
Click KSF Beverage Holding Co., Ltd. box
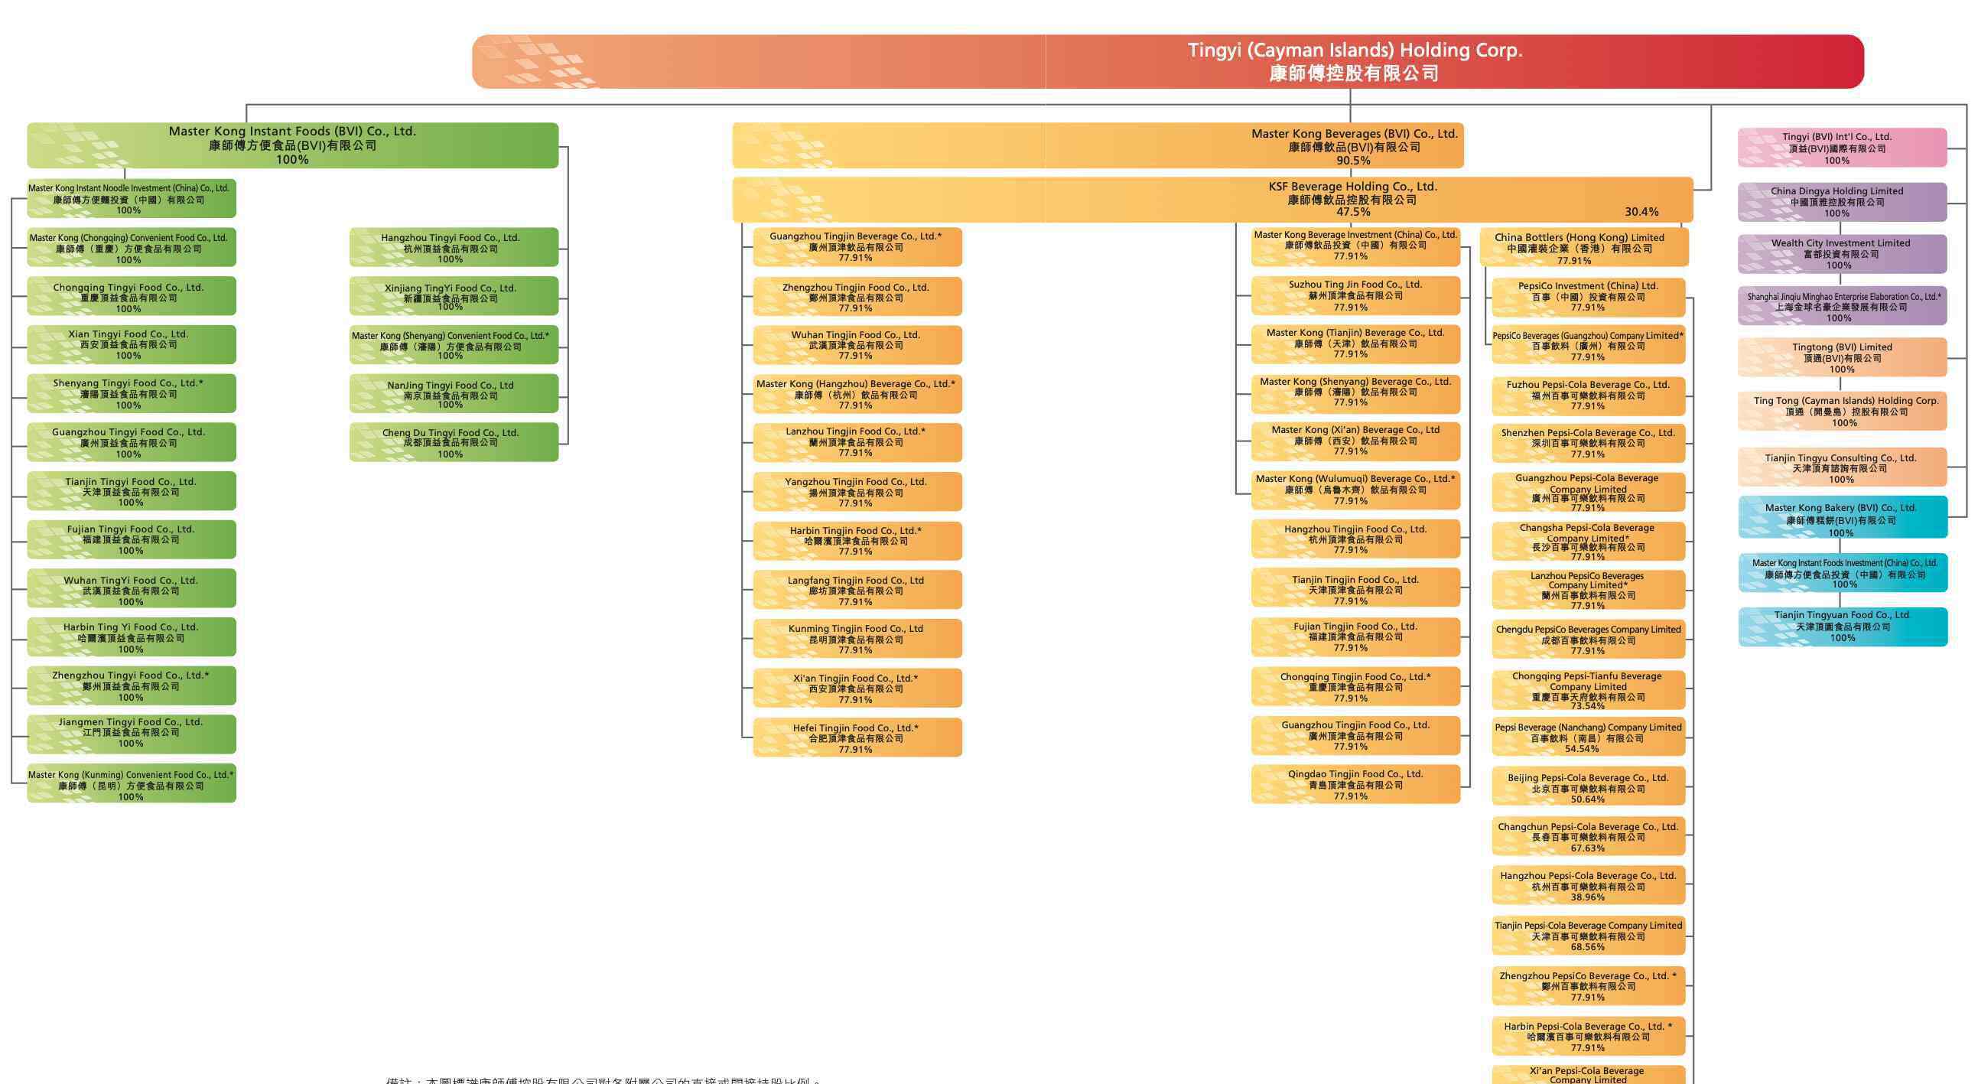coord(1212,200)
